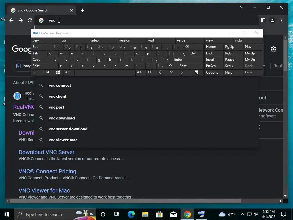Close the 'vnc - Google Search' tab
This screenshot has width=293, height=220.
click(x=71, y=10)
